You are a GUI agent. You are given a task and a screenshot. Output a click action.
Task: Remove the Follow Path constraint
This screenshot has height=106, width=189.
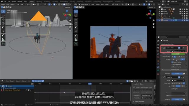point(184,48)
